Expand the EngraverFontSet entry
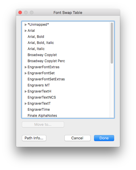Screen dimensions: 136x170 pos(26,73)
